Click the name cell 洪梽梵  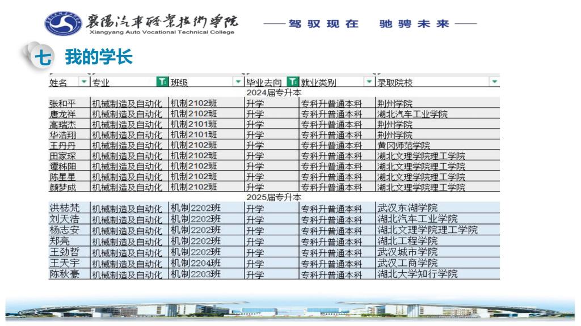(x=65, y=208)
